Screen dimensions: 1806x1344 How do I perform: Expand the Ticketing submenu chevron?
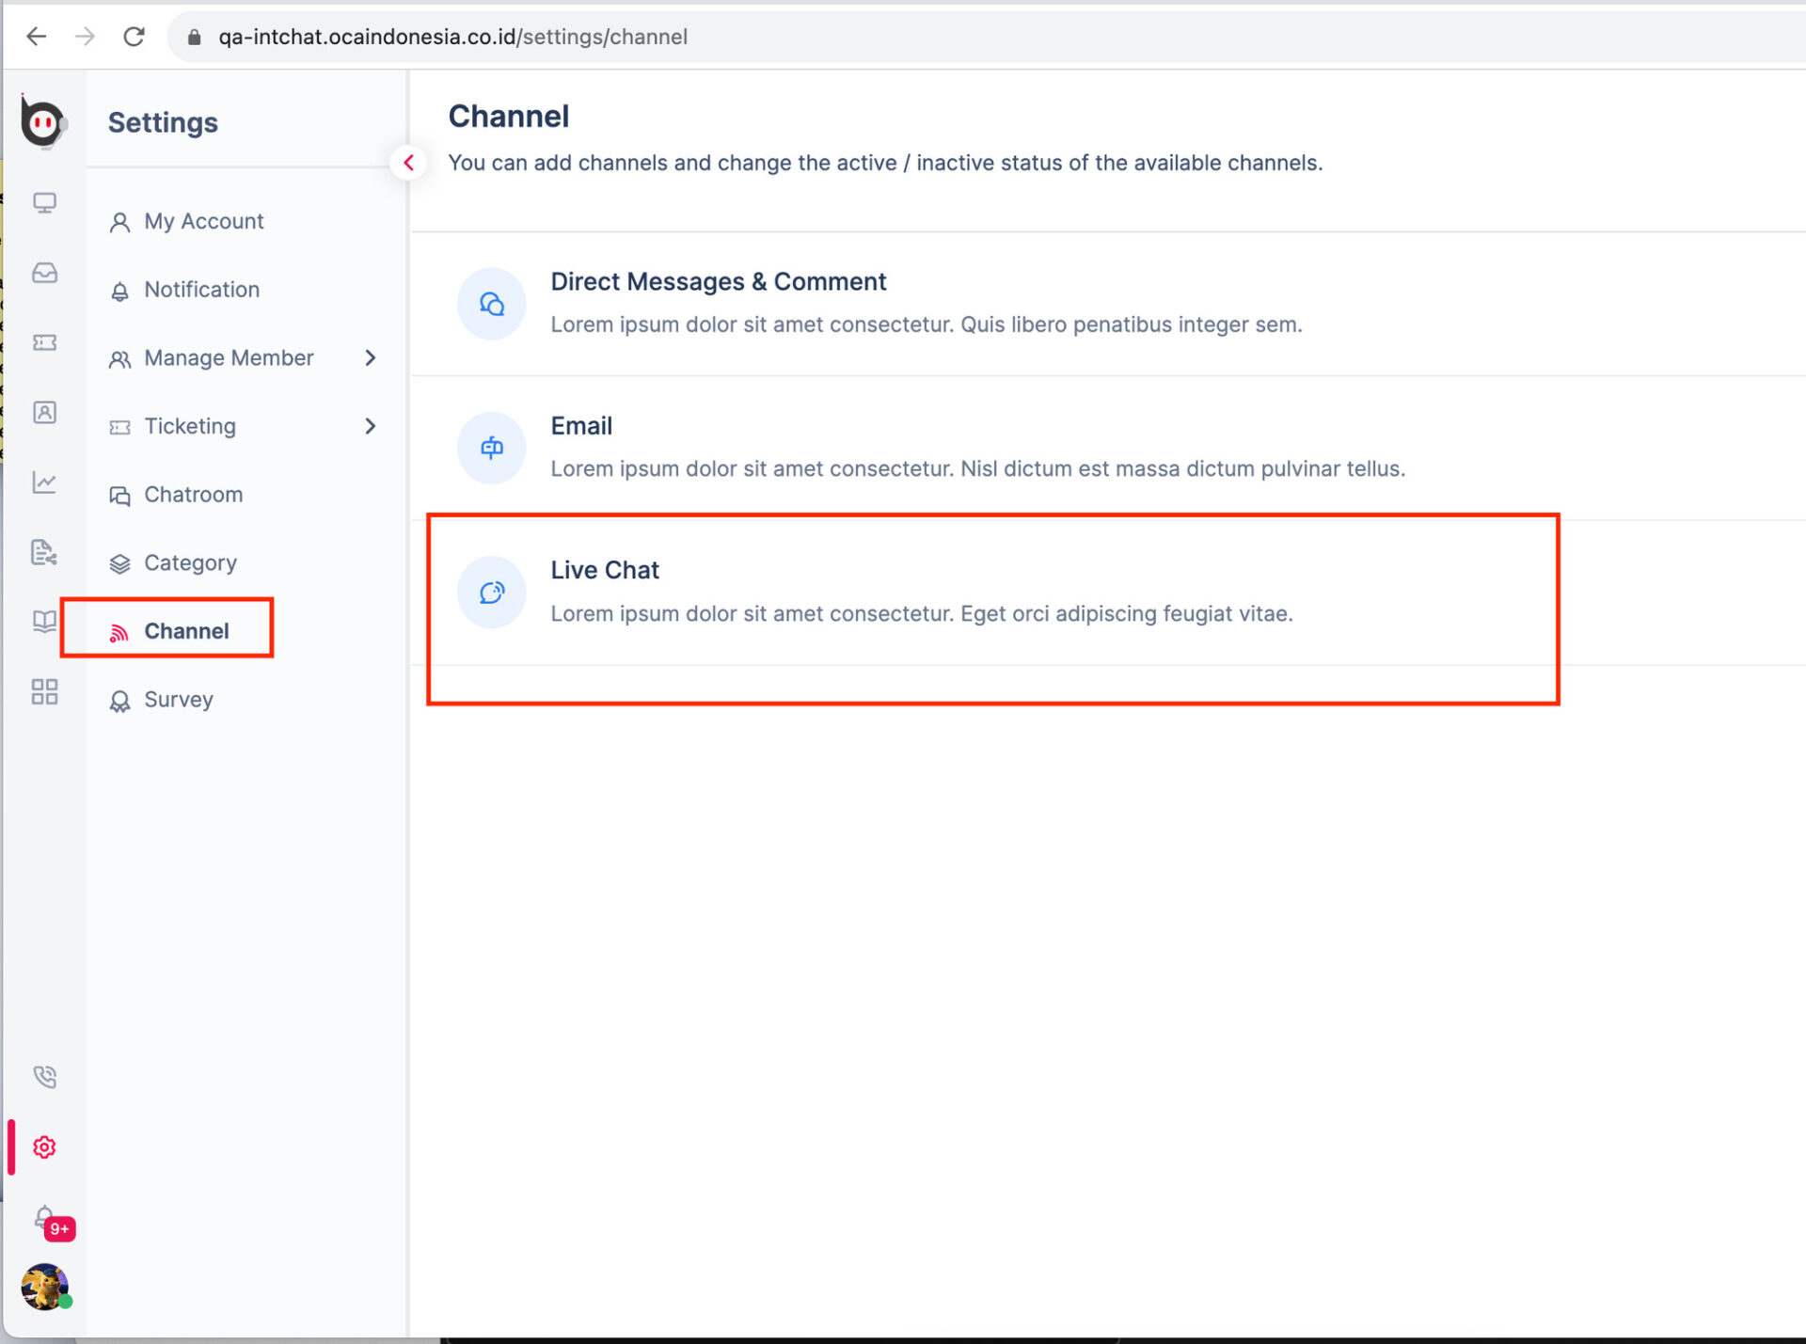[371, 426]
